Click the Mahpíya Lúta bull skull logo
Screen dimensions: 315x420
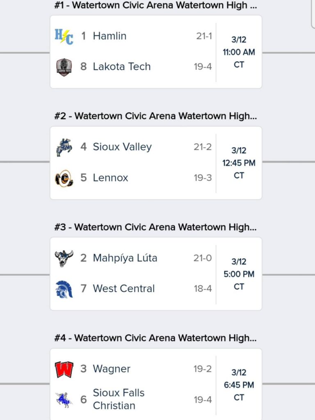click(x=64, y=258)
